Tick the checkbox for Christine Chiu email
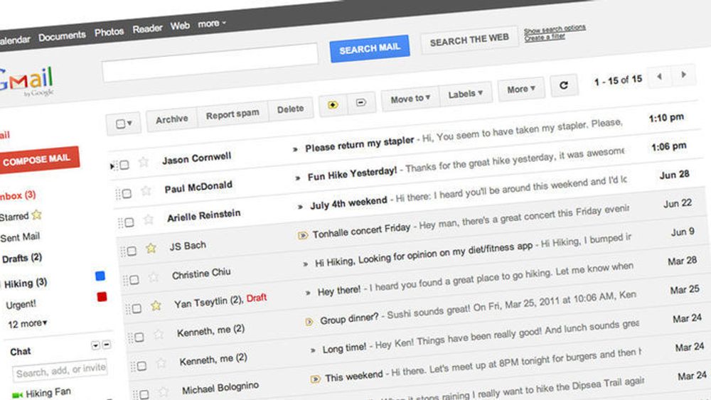This screenshot has width=711, height=400. (134, 280)
